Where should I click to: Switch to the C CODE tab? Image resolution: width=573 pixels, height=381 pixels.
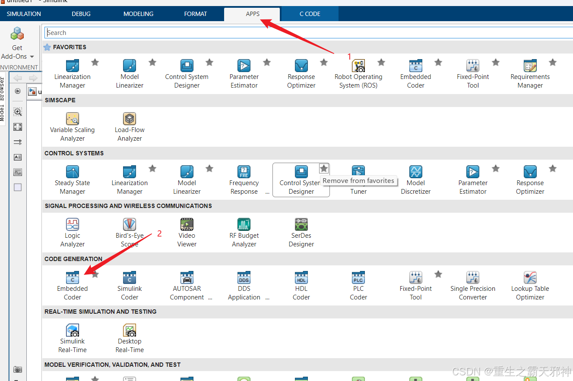click(310, 14)
